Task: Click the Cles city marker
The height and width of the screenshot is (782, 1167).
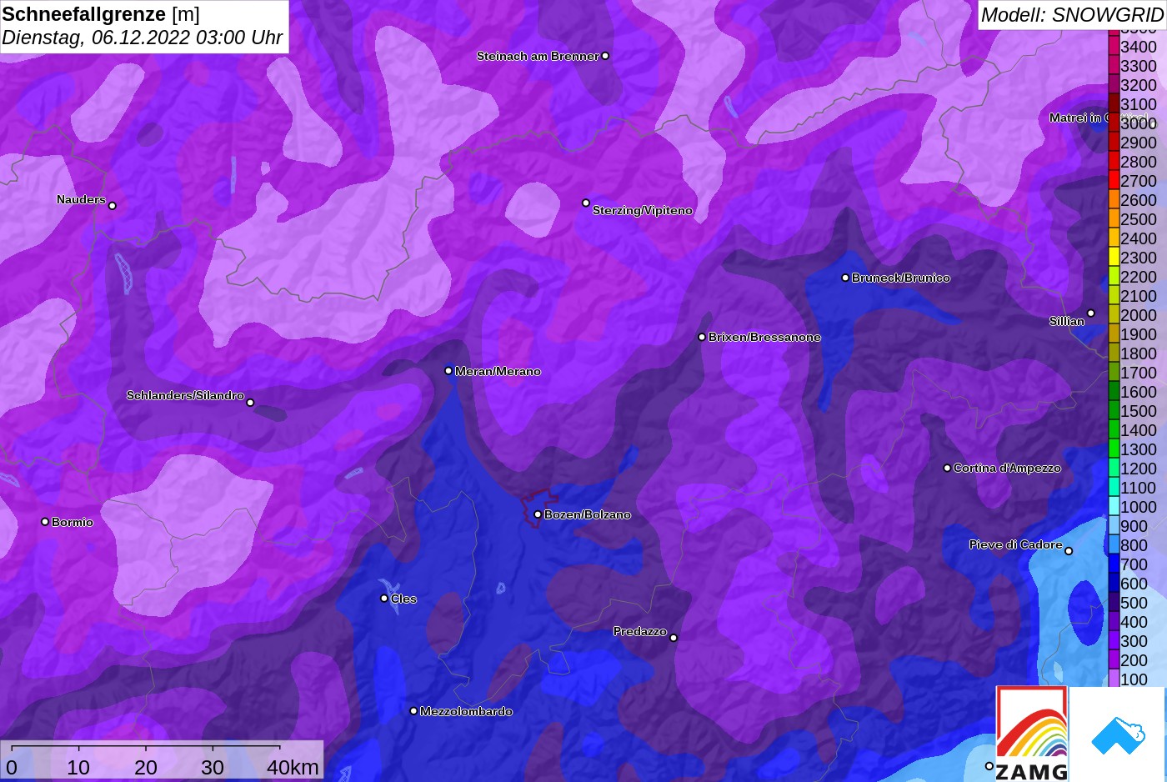Action: click(x=384, y=598)
